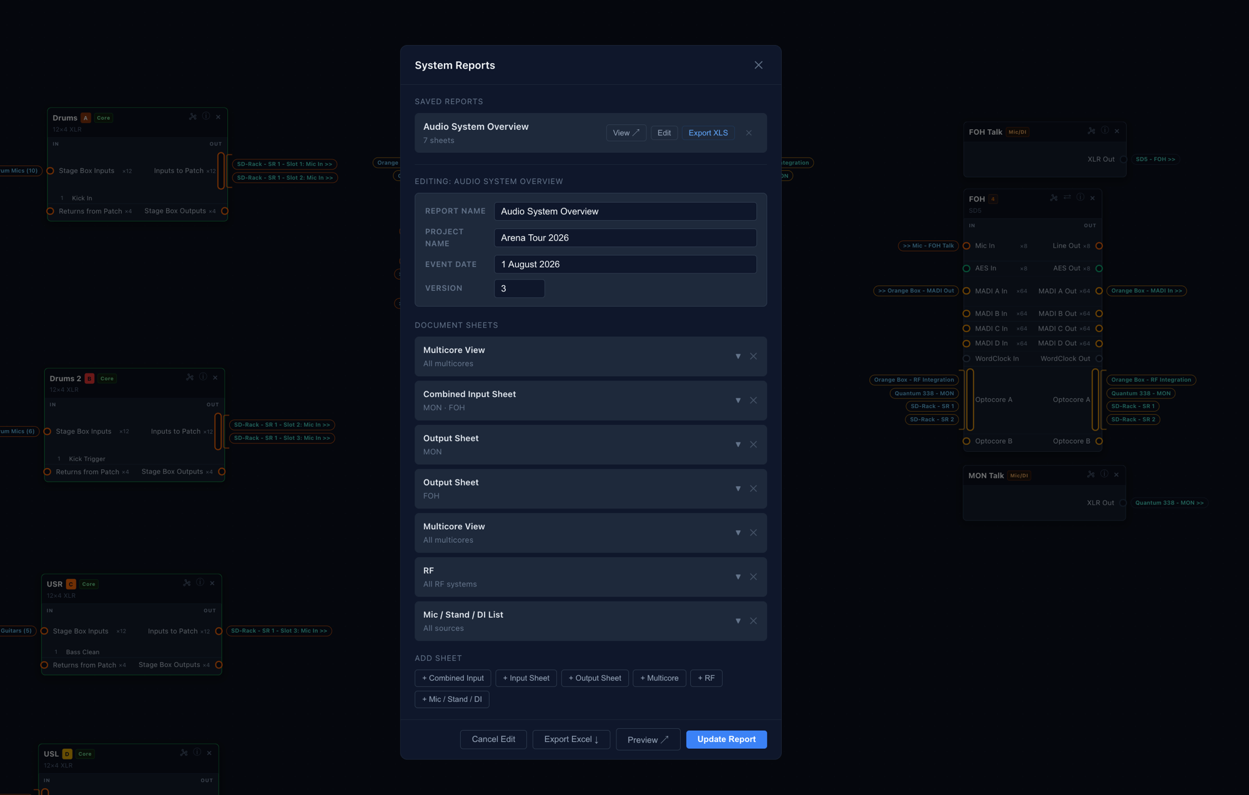
Task: Click 'SD-Rack - SR 1 - Slot 1: Mic In >>' tag
Action: tap(285, 164)
